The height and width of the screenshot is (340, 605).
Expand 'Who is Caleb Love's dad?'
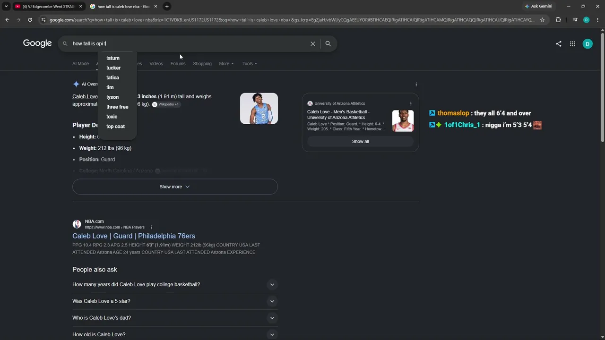[x=175, y=318]
